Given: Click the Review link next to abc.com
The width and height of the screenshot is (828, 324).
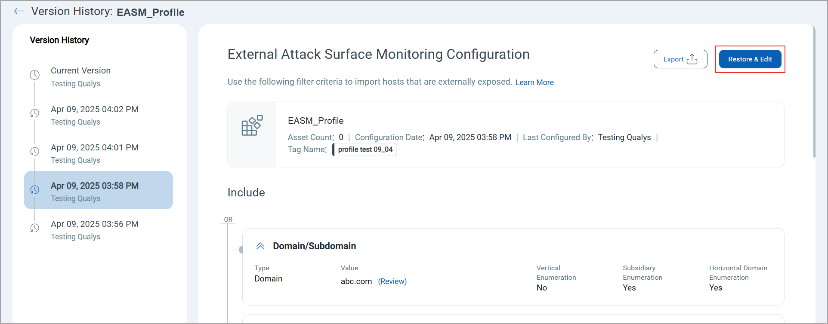Looking at the screenshot, I should coord(392,281).
